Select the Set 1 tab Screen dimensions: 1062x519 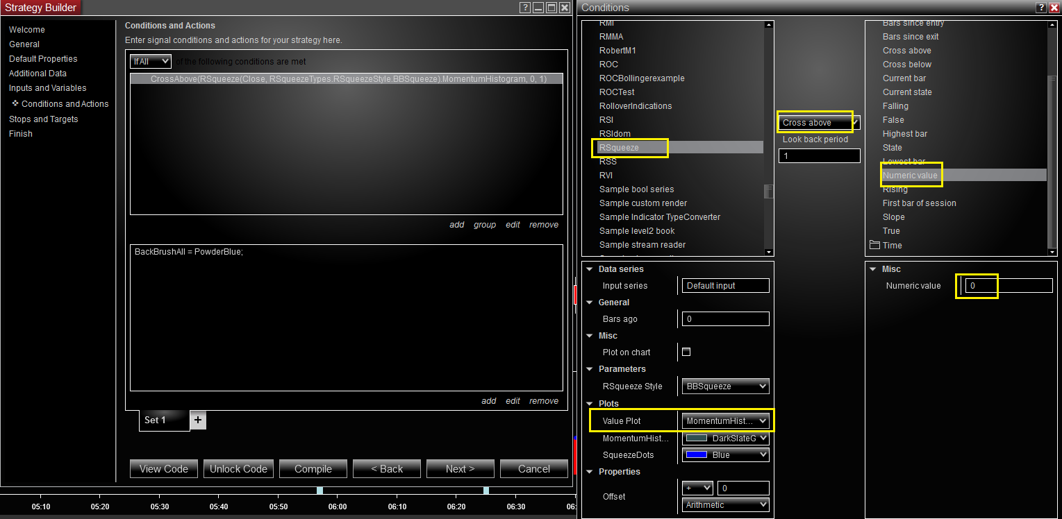pos(164,420)
